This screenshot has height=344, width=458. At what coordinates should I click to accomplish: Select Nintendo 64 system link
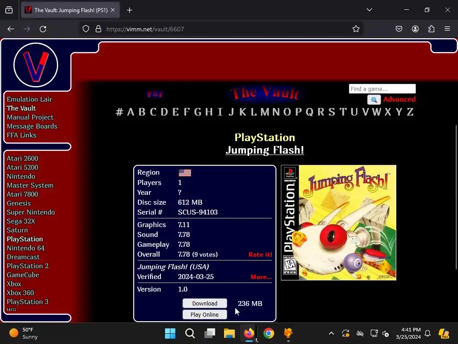coord(25,248)
